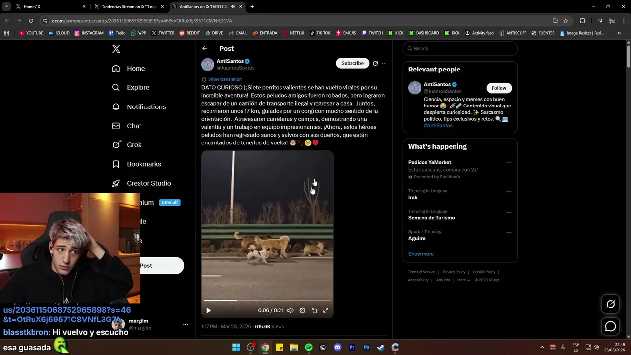Viewport: 631px width, 355px height.
Task: Open options for Aguirre trend
Action: [509, 232]
